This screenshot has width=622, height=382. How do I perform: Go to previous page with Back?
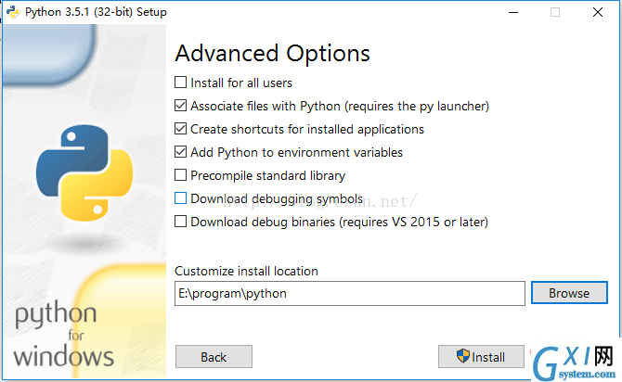[214, 357]
